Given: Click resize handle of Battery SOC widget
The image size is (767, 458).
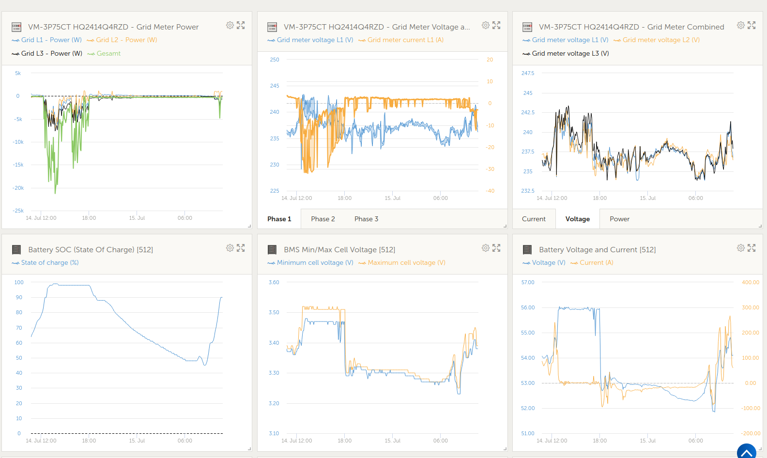Looking at the screenshot, I should [249, 449].
